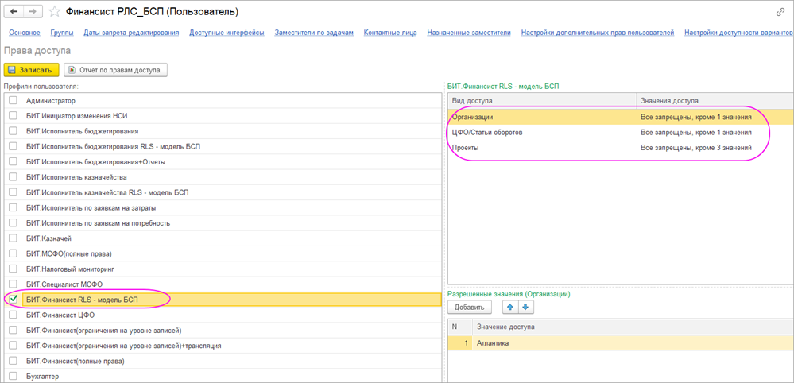The image size is (794, 383).
Task: Tick the Бухгалтер profile checkbox
Action: coord(13,376)
